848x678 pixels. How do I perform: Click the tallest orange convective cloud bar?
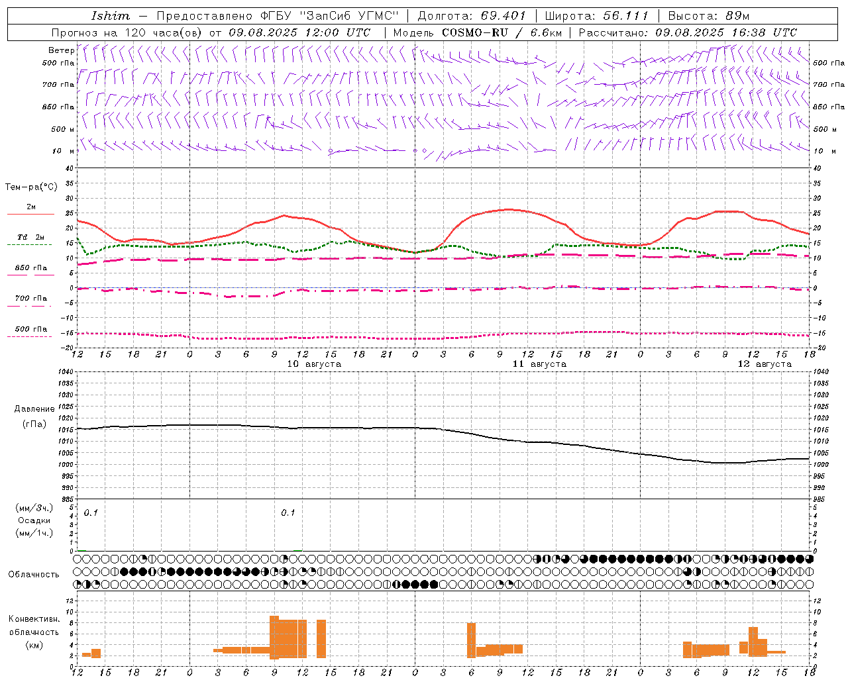(274, 637)
